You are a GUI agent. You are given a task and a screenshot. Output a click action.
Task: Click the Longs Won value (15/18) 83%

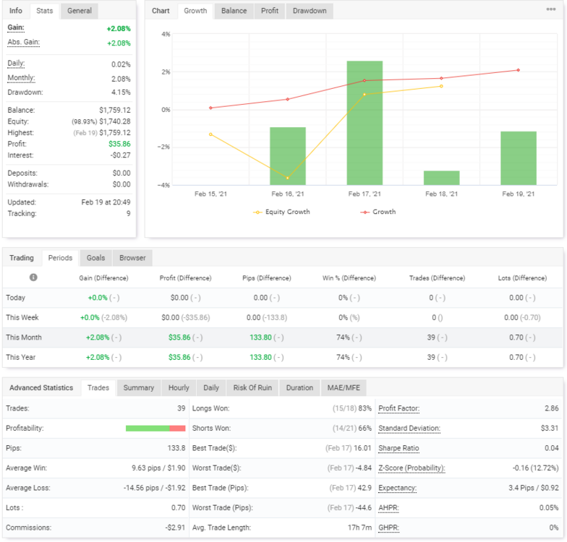(x=351, y=408)
